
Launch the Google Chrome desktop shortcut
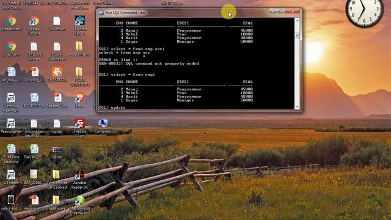[34, 21]
